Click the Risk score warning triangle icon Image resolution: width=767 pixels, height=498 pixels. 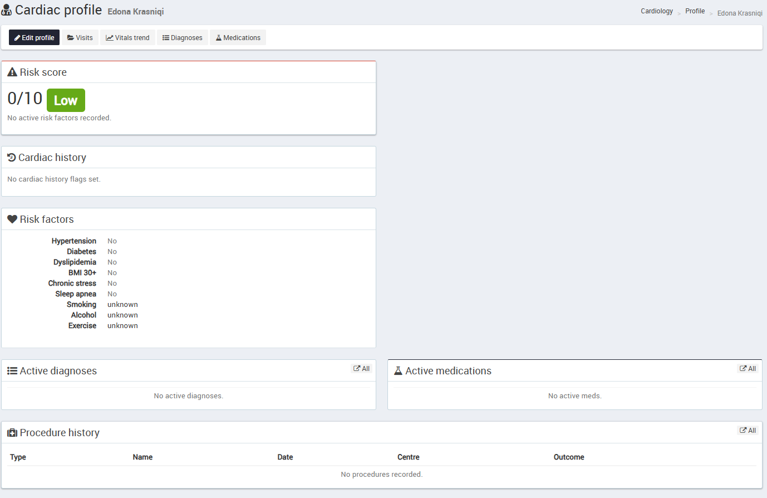(12, 72)
